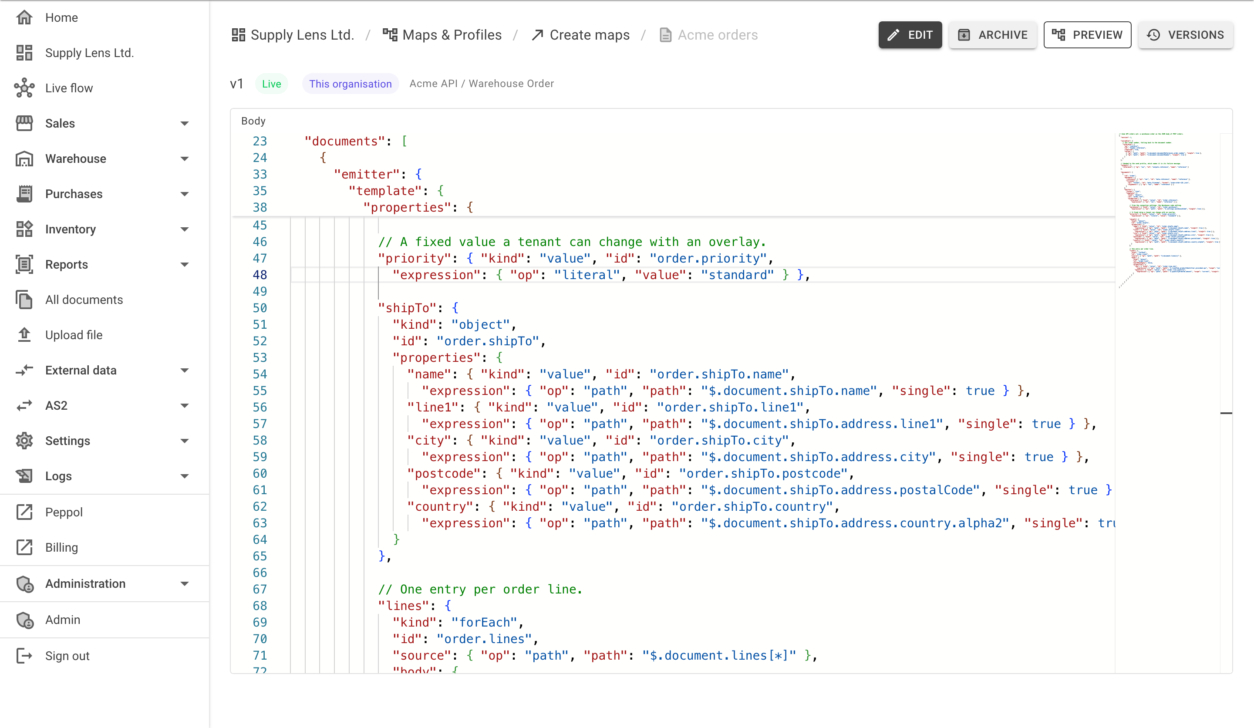
Task: Click the Peppol external link icon
Action: [24, 512]
